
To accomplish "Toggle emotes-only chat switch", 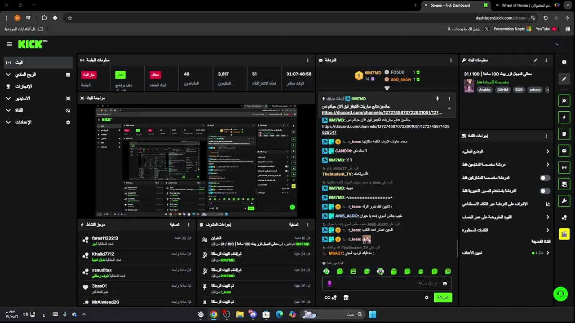I will click(x=544, y=191).
